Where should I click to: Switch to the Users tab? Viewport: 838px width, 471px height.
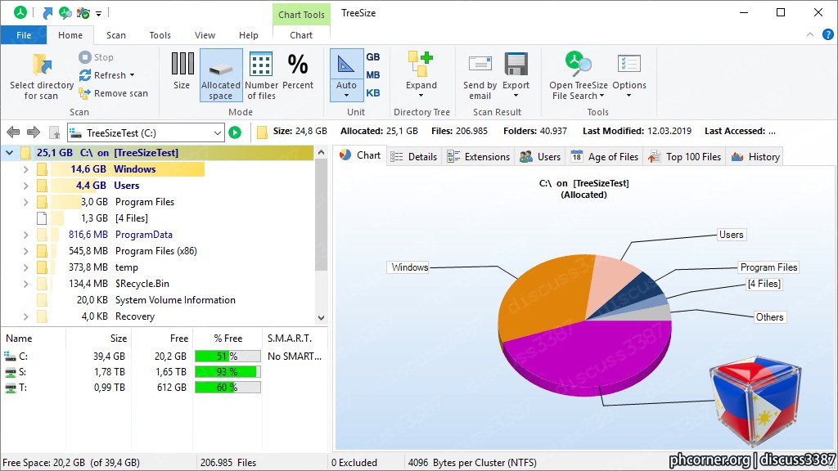pyautogui.click(x=540, y=156)
